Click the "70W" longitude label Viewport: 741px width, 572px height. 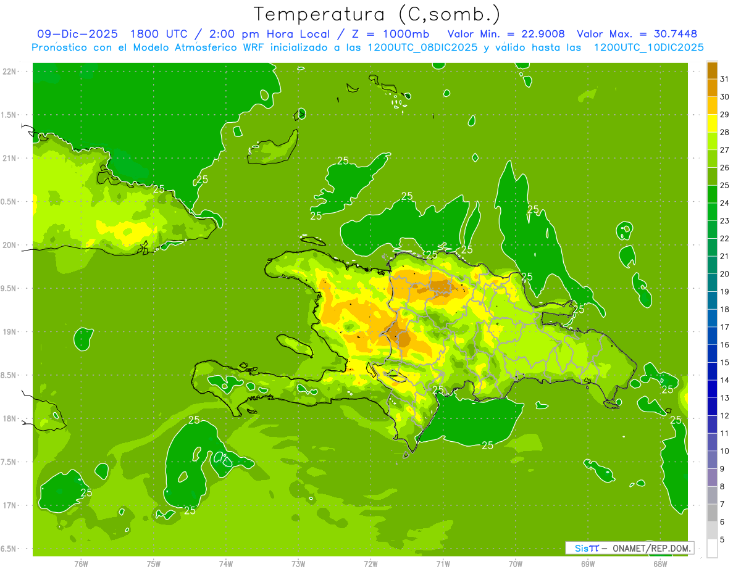(x=516, y=563)
